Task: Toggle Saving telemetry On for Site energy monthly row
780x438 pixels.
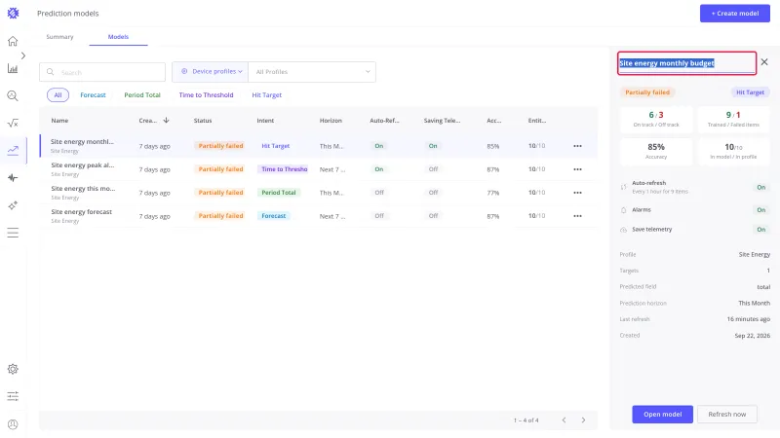Action: 433,146
